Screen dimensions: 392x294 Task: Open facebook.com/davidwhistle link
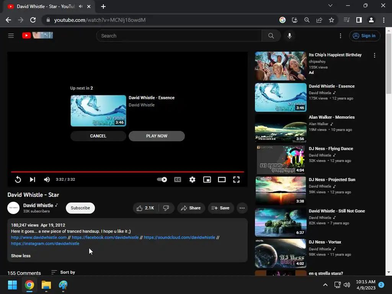105,237
